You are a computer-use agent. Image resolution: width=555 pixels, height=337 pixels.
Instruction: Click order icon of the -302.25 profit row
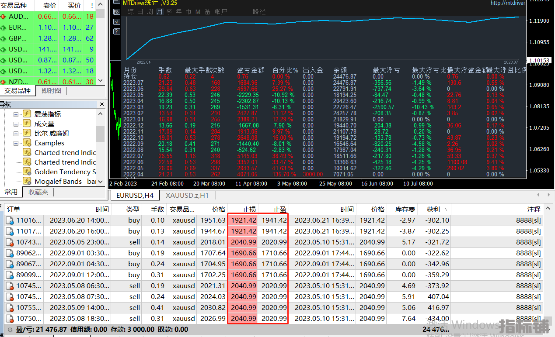(10, 231)
